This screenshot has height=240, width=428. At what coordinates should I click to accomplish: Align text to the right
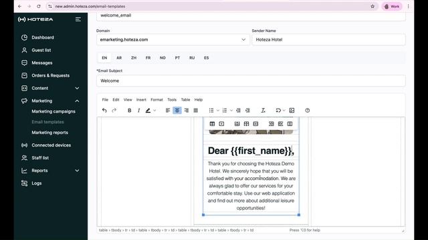coord(187,111)
